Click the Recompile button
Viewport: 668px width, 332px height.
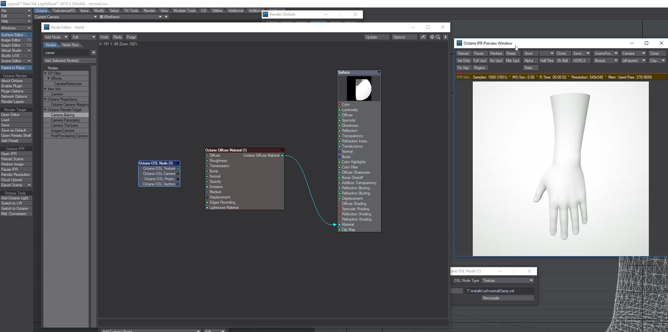click(508, 298)
